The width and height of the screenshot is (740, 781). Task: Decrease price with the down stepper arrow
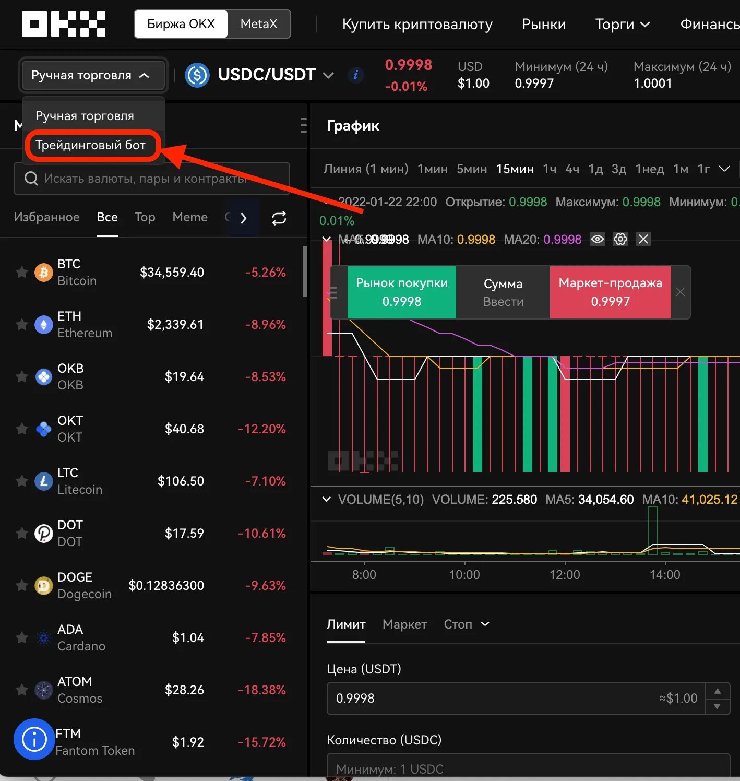[x=718, y=706]
